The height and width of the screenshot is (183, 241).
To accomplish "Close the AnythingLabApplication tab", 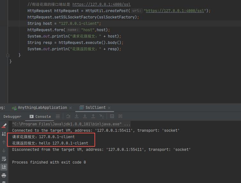I will pyautogui.click(x=71, y=108).
